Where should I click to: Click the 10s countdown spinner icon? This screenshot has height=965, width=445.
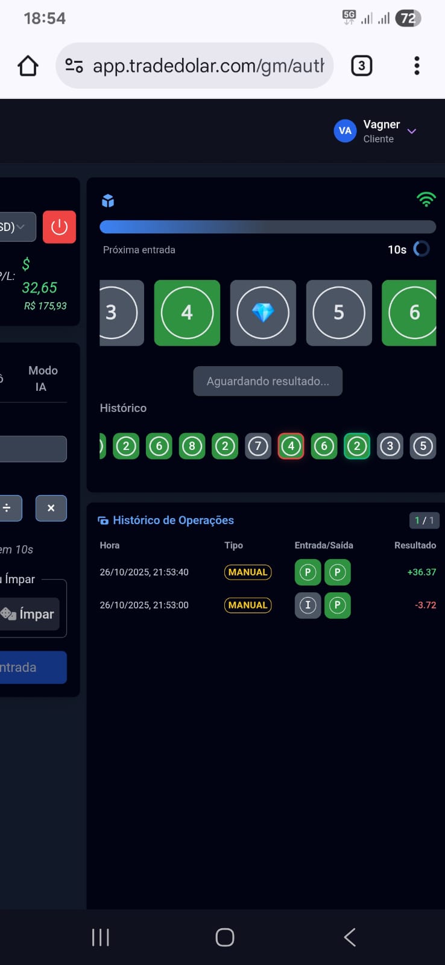(422, 248)
